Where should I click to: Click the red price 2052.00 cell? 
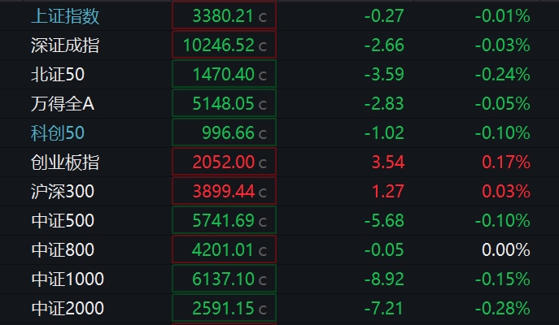225,162
